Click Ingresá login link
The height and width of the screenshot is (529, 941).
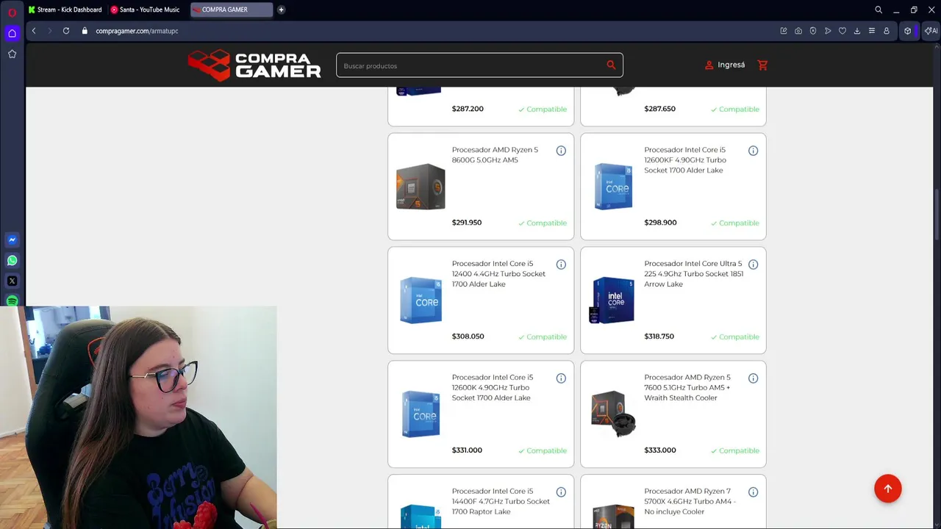725,65
